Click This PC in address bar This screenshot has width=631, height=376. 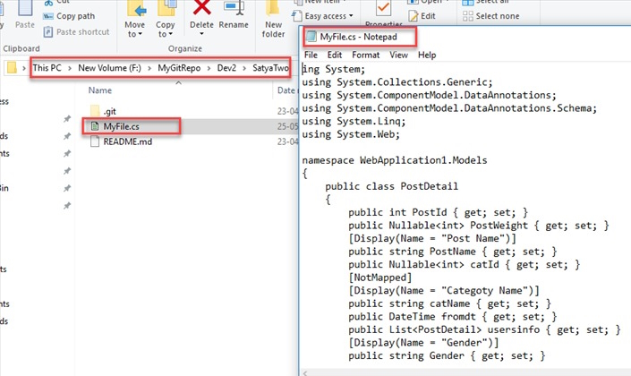click(x=47, y=68)
